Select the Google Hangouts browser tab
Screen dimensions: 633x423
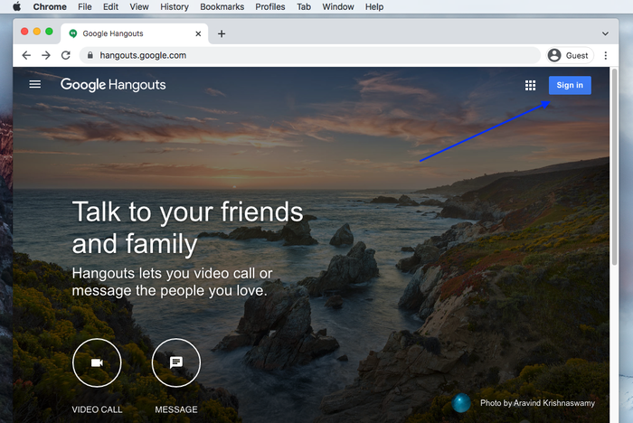[135, 33]
